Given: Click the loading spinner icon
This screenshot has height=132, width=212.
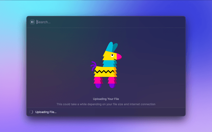Looking at the screenshot, I should point(31,112).
